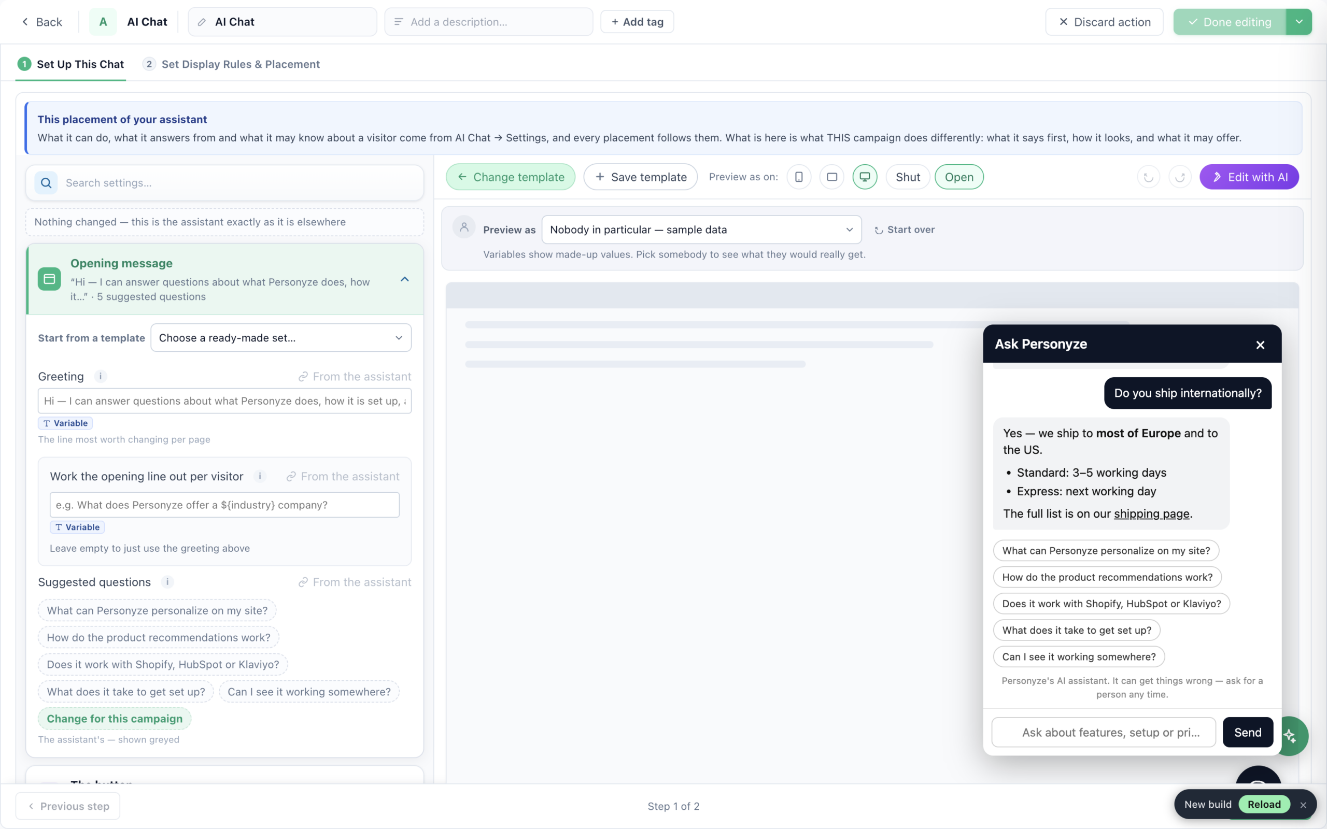The image size is (1327, 829).
Task: Edit the AI Chat name field
Action: 283,22
